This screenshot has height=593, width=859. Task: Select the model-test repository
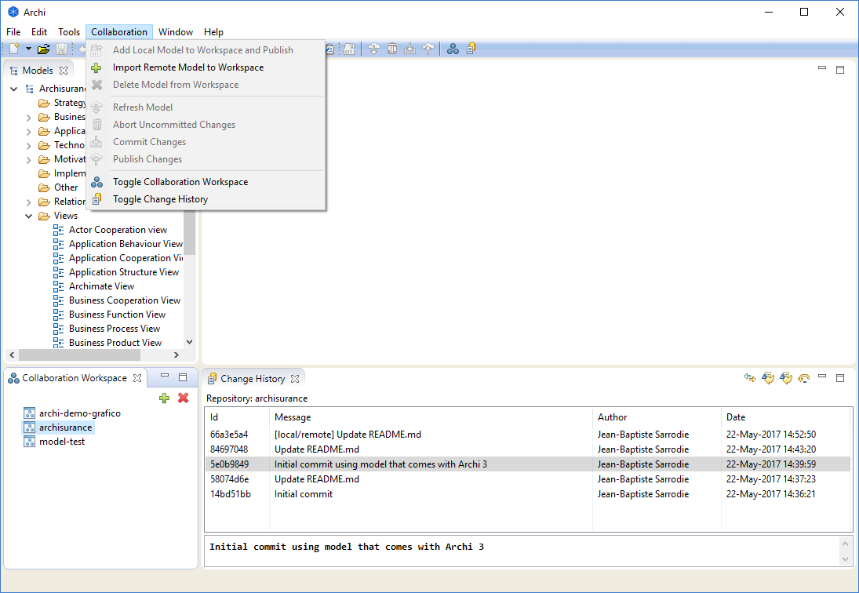click(x=62, y=442)
